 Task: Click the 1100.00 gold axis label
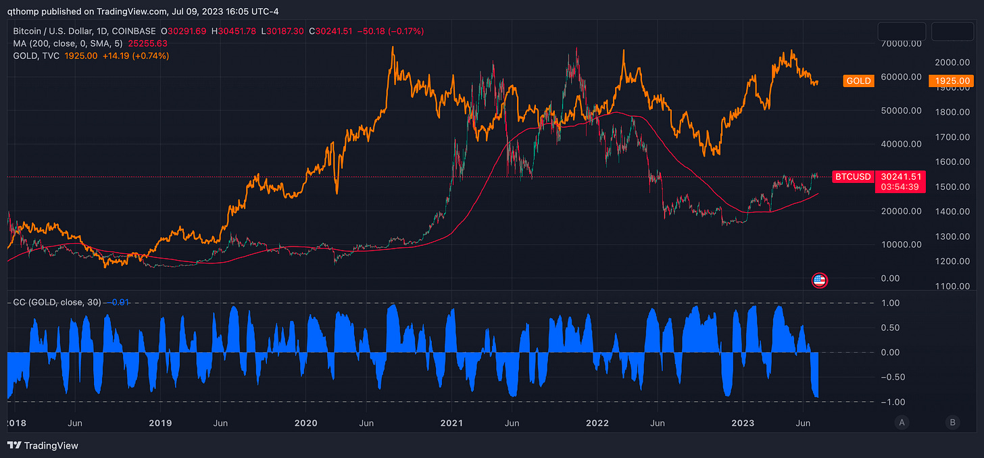pyautogui.click(x=954, y=286)
